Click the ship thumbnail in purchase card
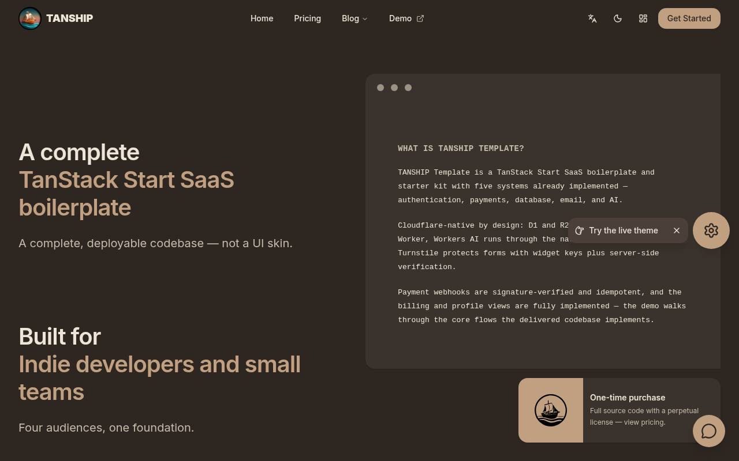The image size is (739, 461). tap(551, 410)
